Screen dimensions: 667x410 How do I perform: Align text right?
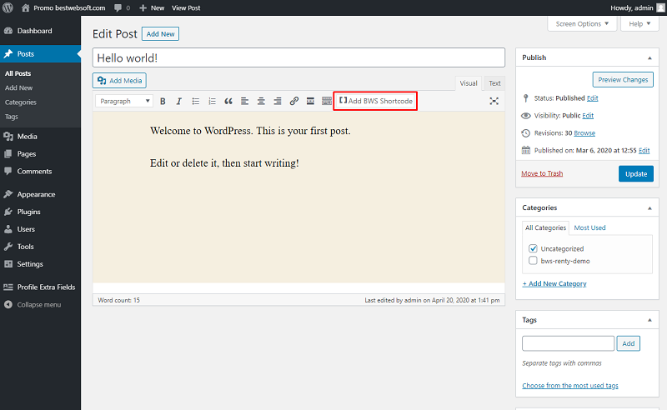[278, 101]
